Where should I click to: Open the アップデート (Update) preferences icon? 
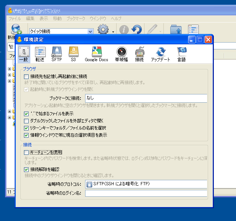161,54
